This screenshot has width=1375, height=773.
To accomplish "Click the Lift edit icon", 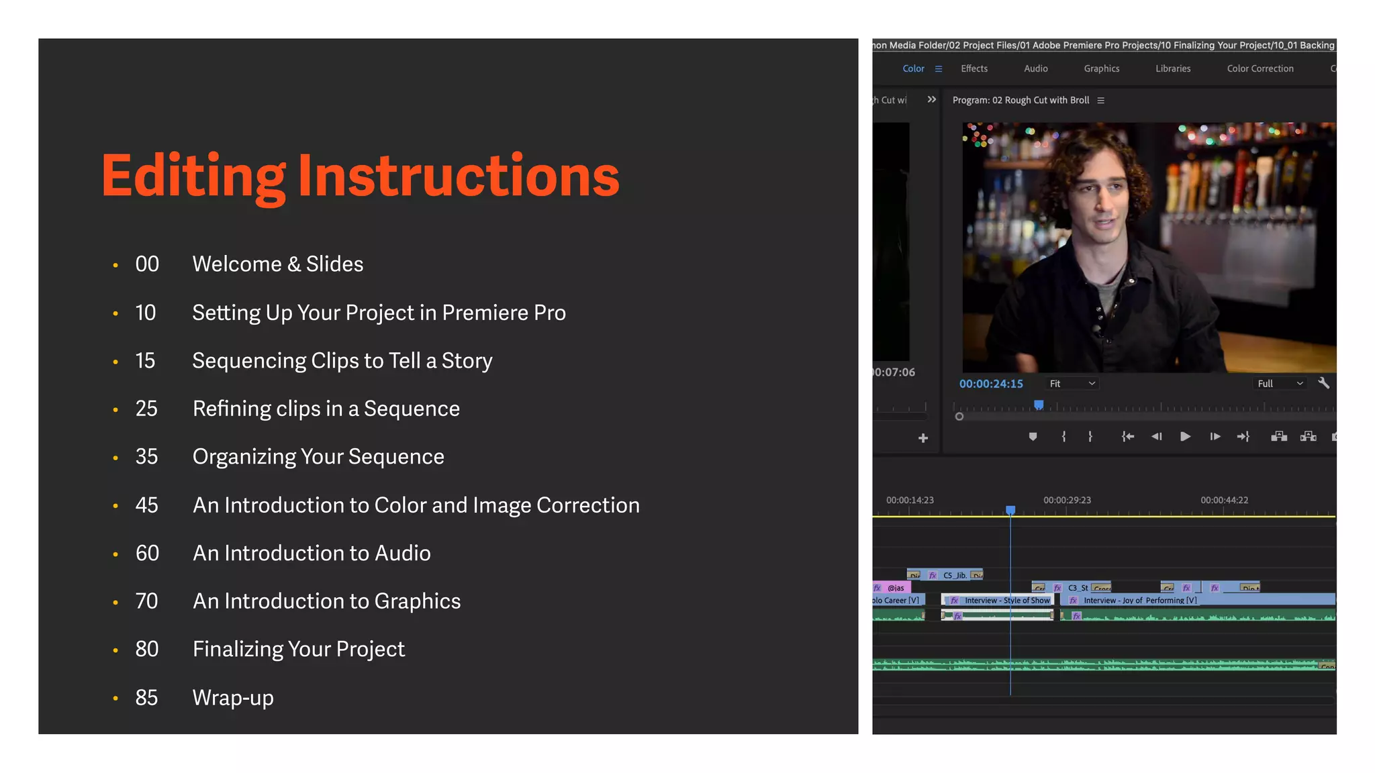I will click(x=1279, y=437).
